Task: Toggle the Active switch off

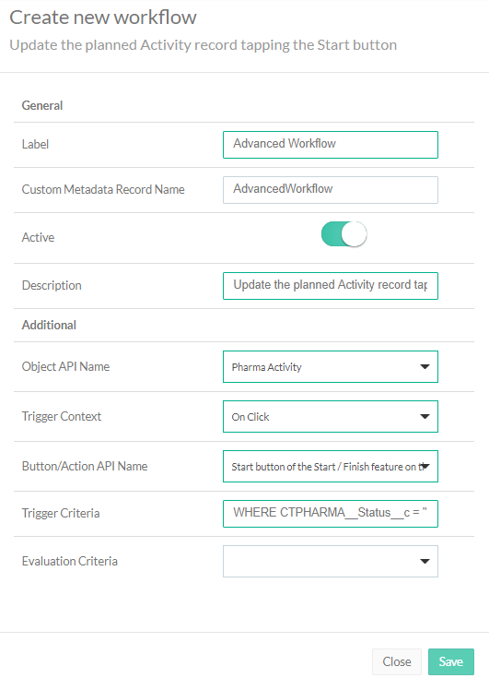Action: [x=344, y=234]
